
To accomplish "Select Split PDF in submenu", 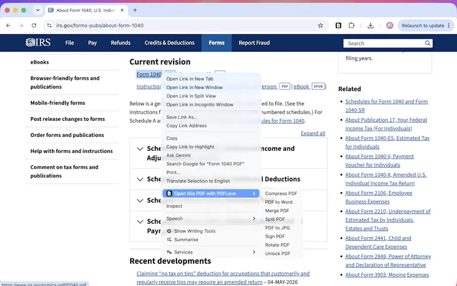I will click(281, 219).
